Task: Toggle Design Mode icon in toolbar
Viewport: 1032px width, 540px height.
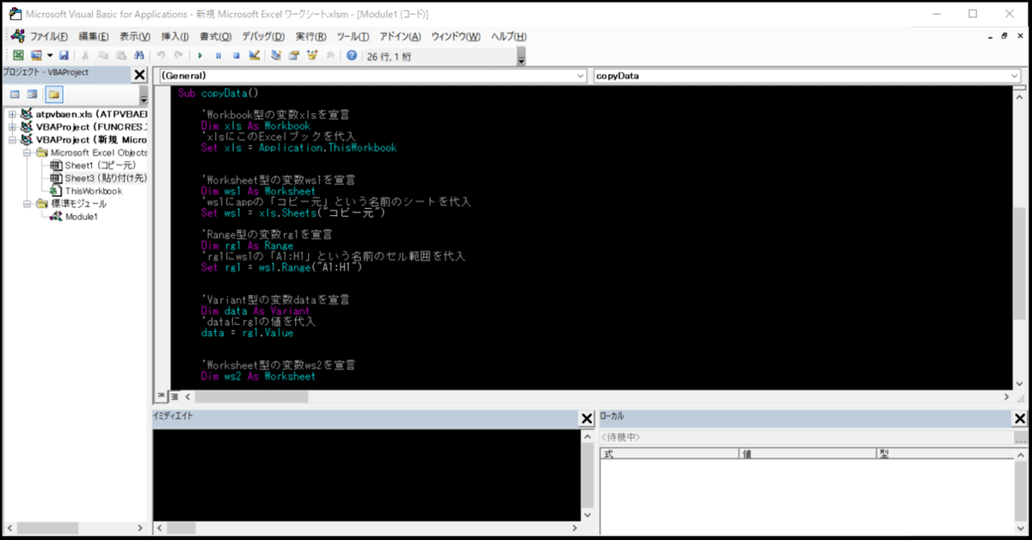Action: (254, 55)
